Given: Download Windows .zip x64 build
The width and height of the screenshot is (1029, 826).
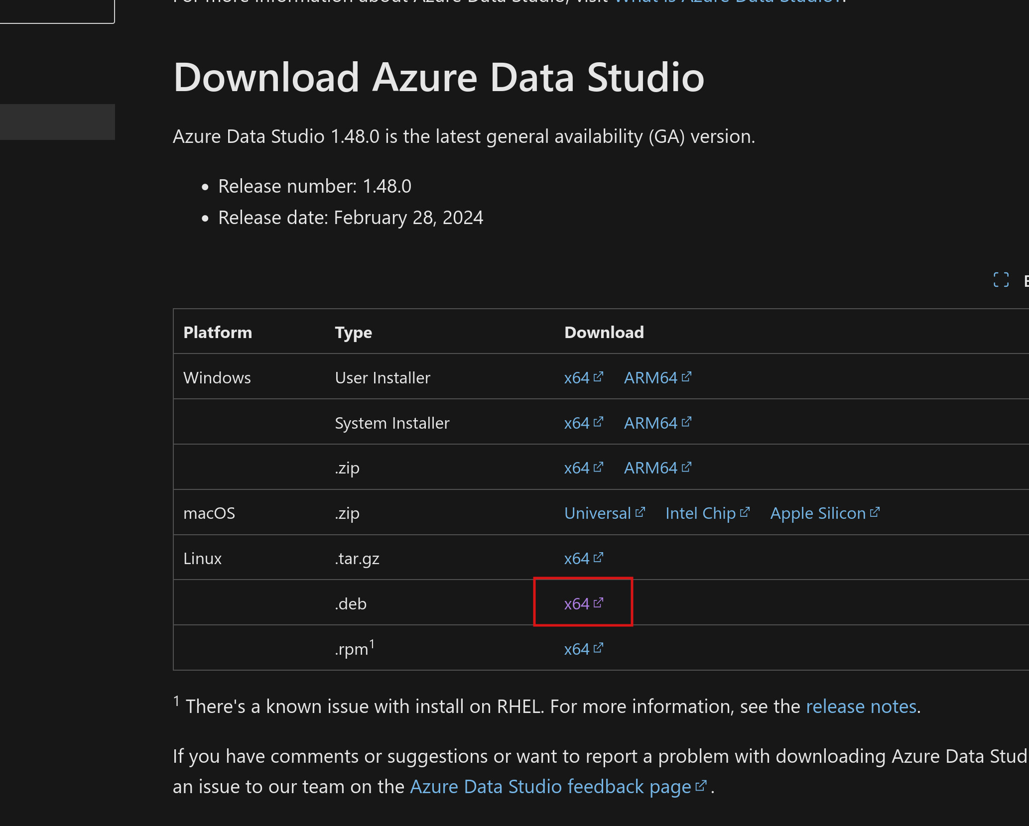Looking at the screenshot, I should point(577,468).
